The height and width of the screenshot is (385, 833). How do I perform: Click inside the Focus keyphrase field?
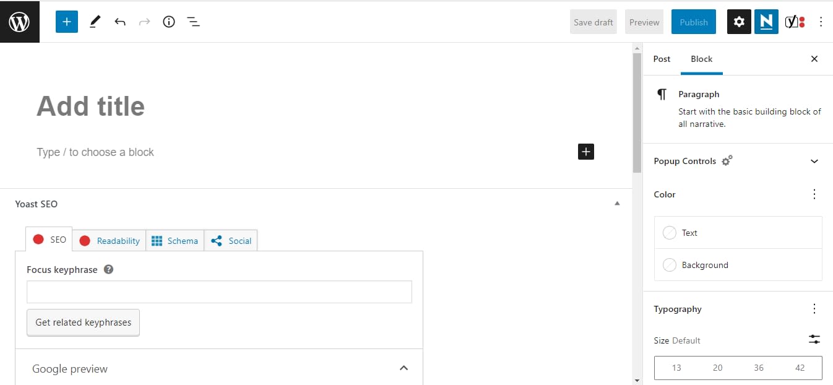[x=219, y=292]
